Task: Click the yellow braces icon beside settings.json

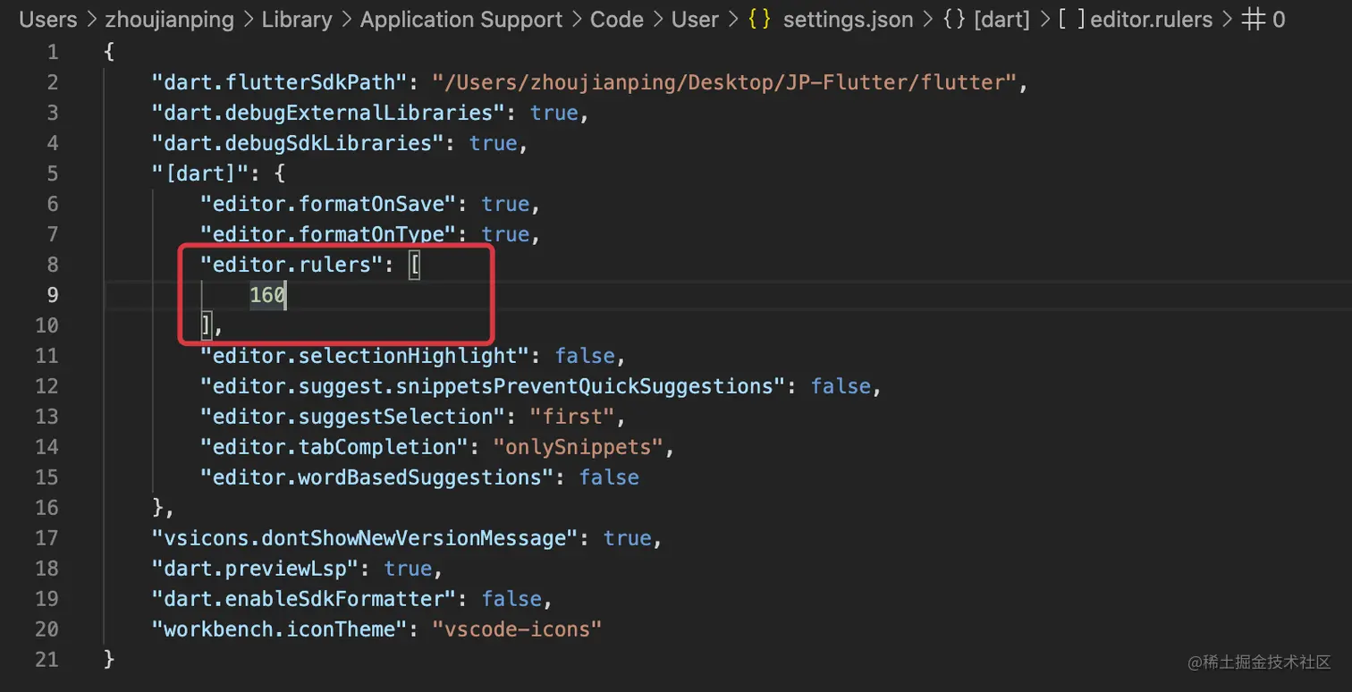Action: (760, 20)
